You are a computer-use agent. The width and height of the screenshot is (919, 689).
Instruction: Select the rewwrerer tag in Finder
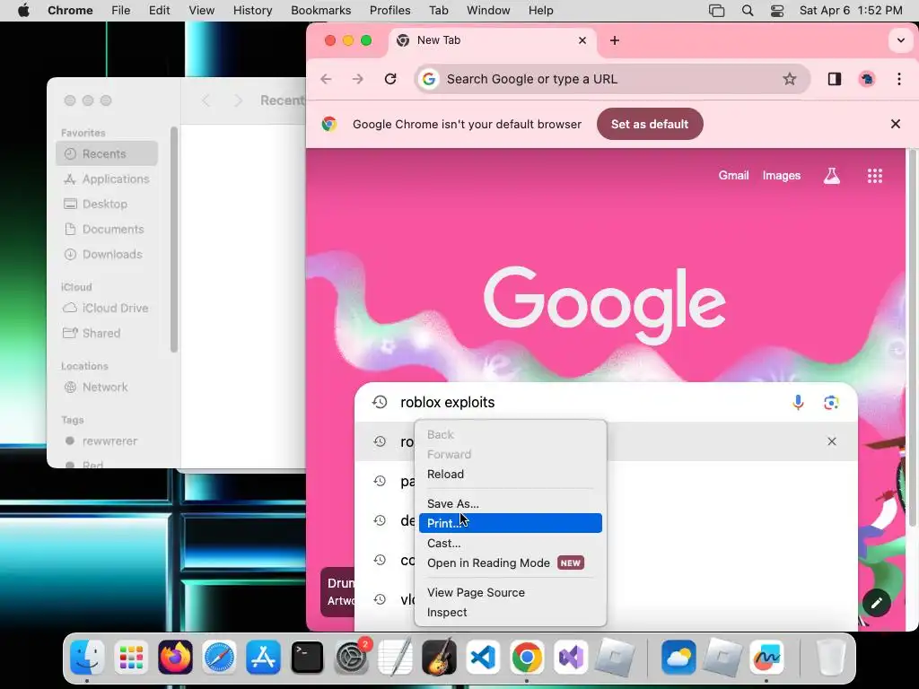(107, 440)
